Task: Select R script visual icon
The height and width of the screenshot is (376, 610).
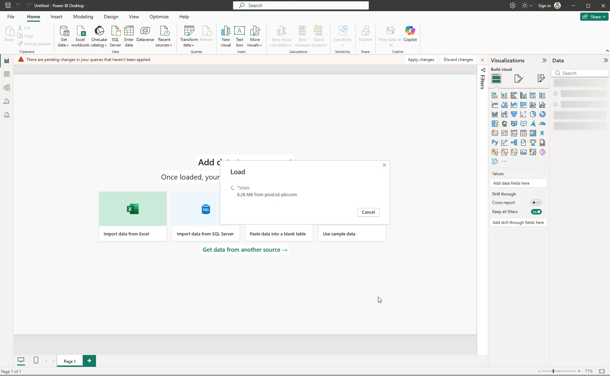Action: click(542, 133)
